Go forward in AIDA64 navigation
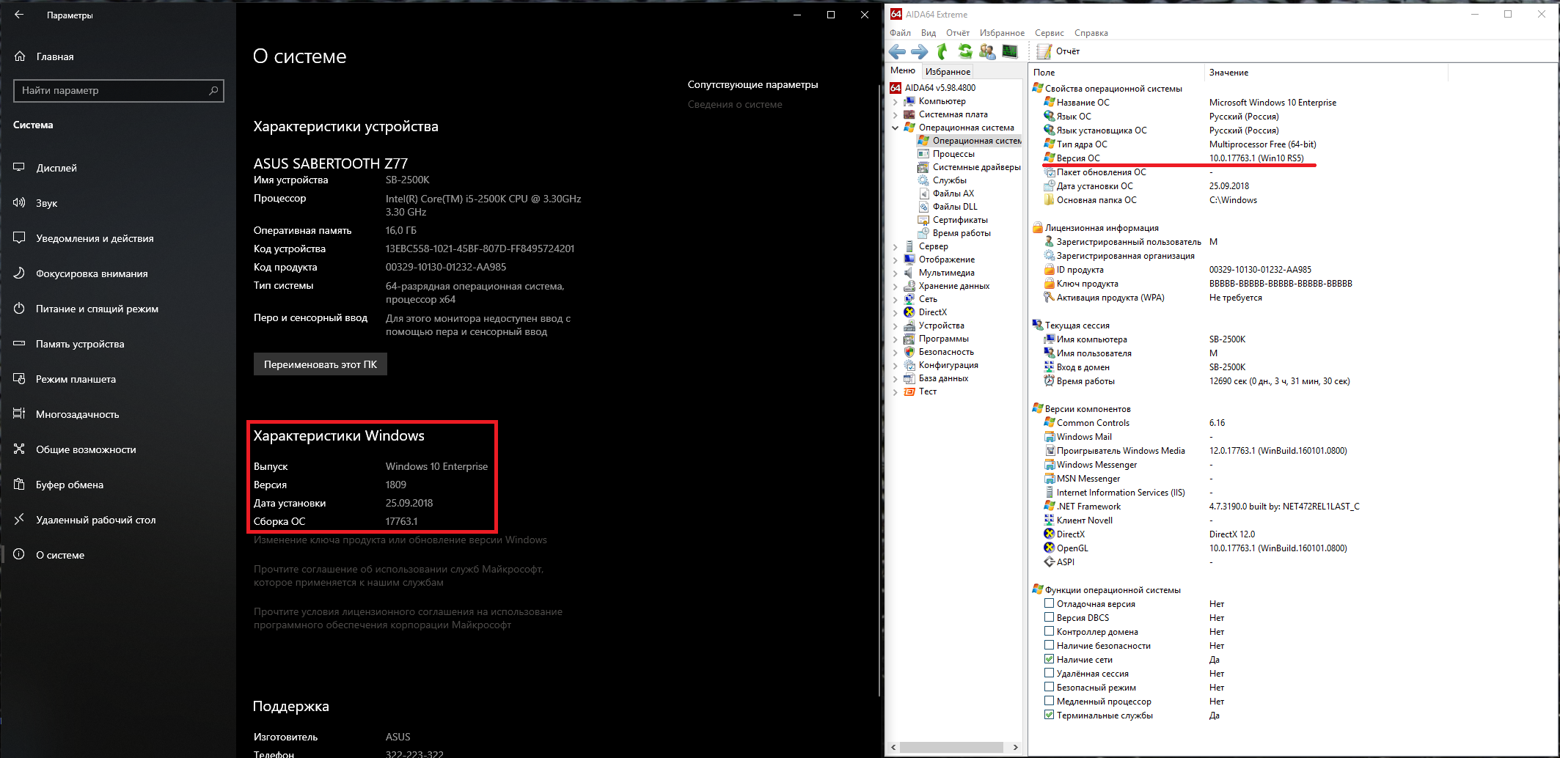 coord(920,51)
